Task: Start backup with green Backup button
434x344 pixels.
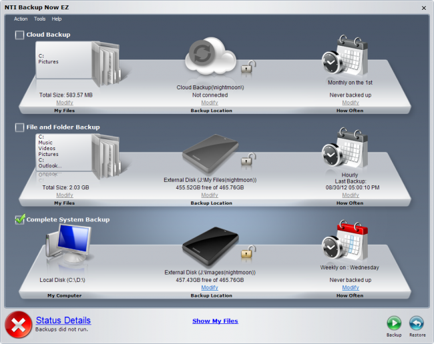Action: 394,323
